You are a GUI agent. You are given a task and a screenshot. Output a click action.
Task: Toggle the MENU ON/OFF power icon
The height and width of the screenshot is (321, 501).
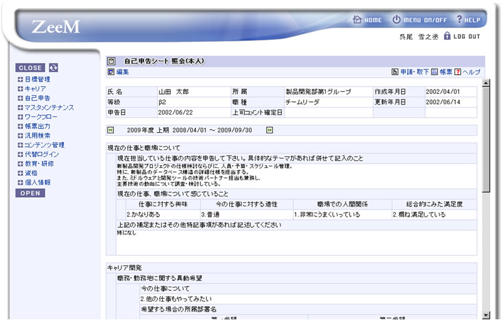click(x=396, y=19)
